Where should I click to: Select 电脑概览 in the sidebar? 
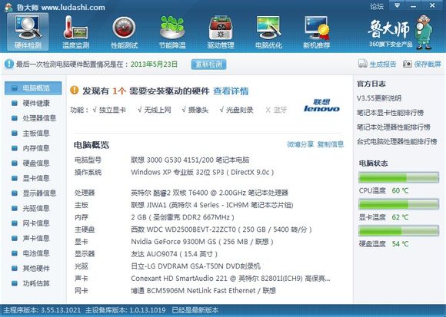[x=33, y=88]
